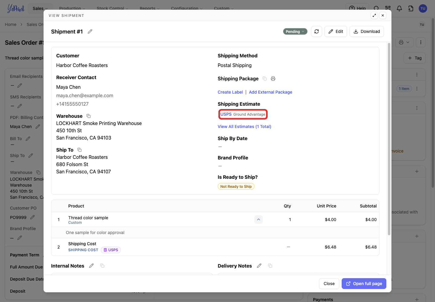Open the Custom menu
Viewport: 435px width, 302px height.
[x=224, y=8]
